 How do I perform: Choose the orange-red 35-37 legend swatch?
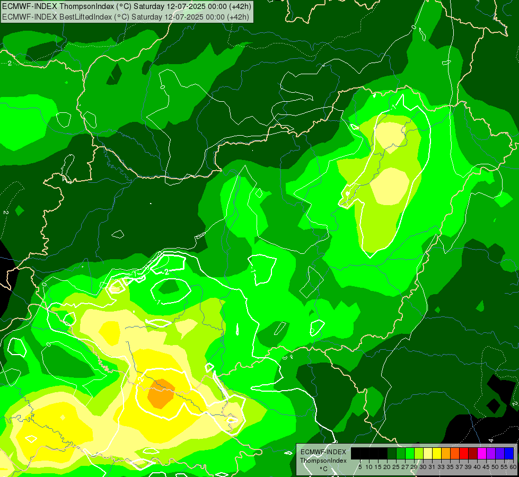pyautogui.click(x=455, y=453)
